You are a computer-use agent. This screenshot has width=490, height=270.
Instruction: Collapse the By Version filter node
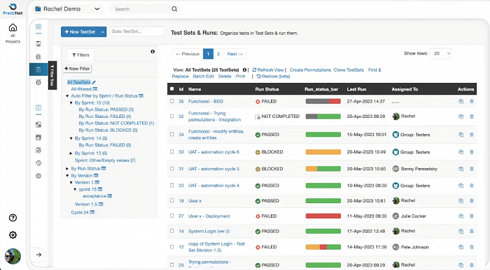coord(67,176)
